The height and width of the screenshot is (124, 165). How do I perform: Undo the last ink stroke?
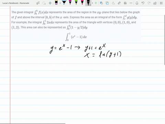[x=143, y=3]
